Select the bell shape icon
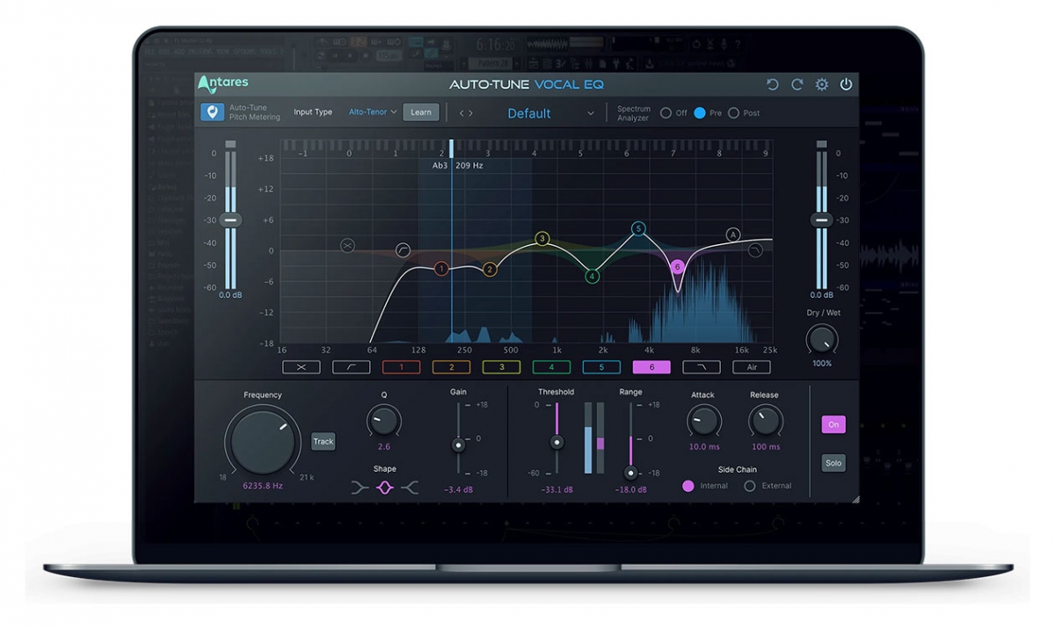Viewport: 1055px width, 629px height. coord(384,487)
